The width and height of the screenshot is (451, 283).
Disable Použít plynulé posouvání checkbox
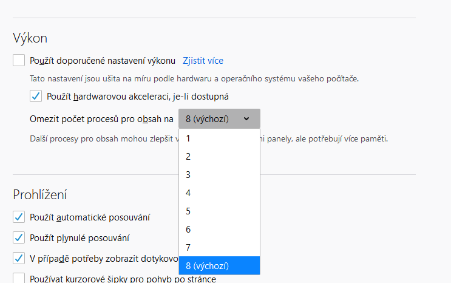click(19, 237)
